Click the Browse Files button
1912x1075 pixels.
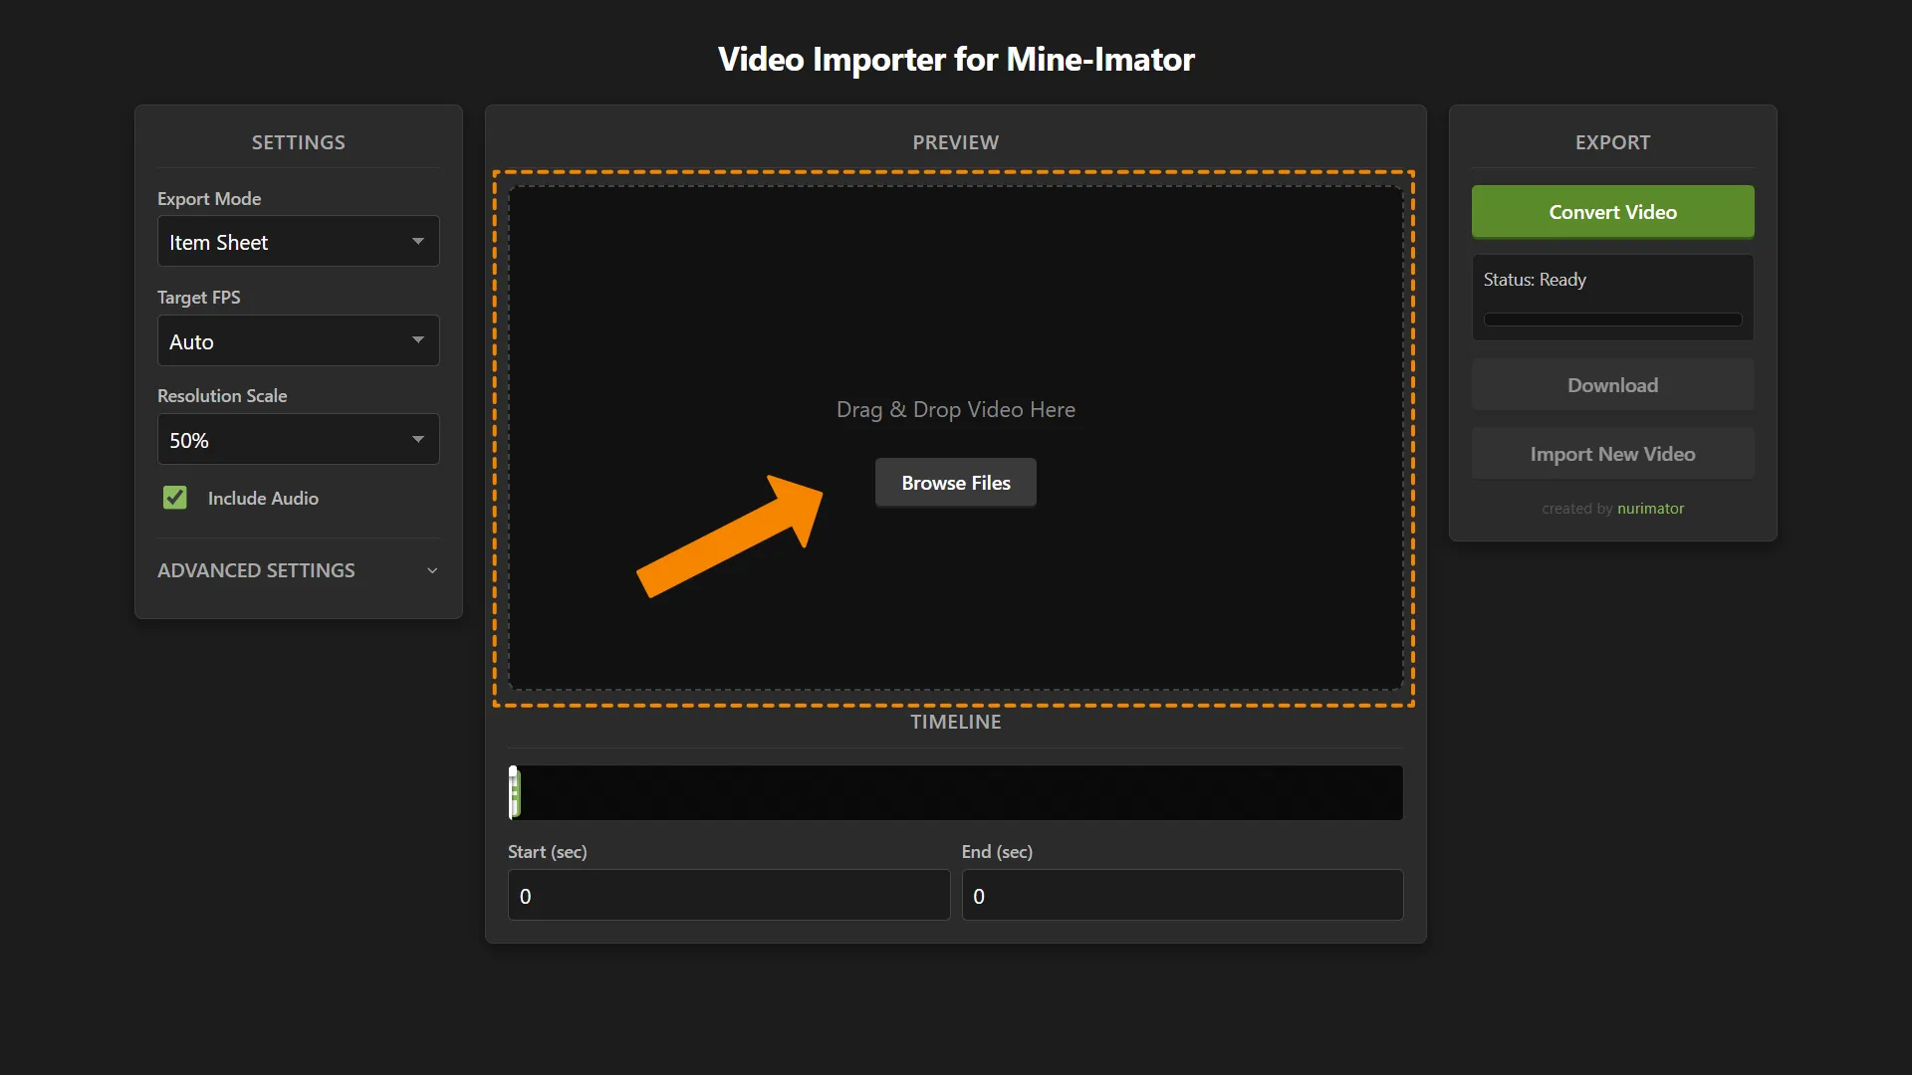[x=955, y=483]
